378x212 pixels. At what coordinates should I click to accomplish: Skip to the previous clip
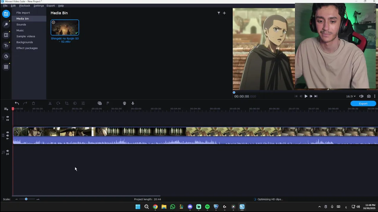point(296,96)
